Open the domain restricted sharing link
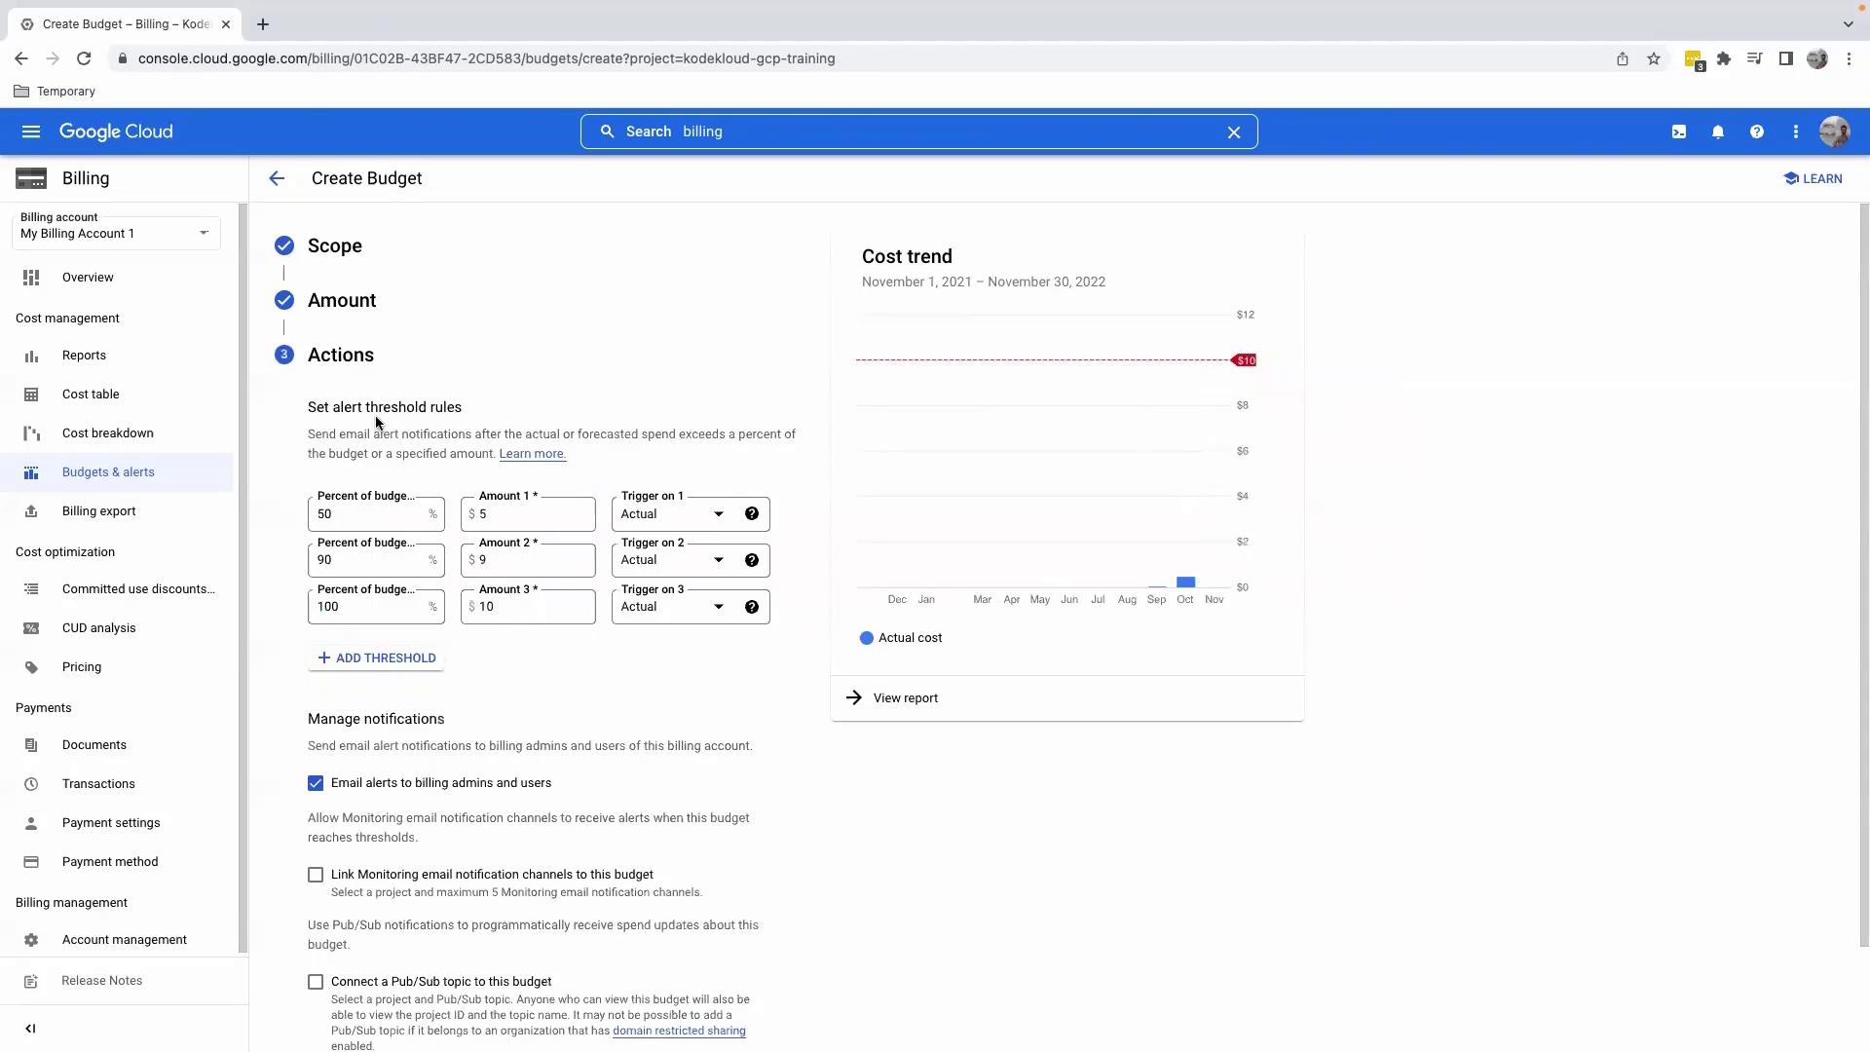The height and width of the screenshot is (1052, 1870). [x=679, y=1031]
